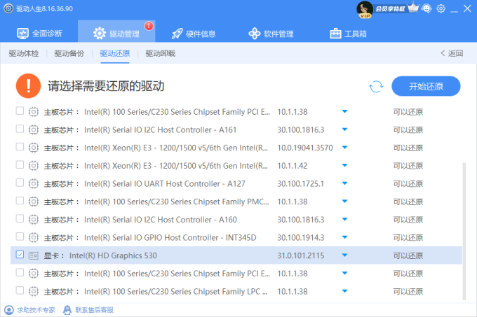
Task: Click 求助技术专家 link
Action: pos(36,310)
